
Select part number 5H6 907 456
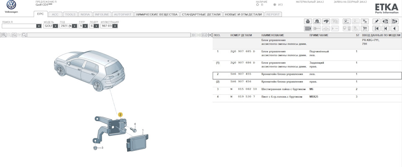pyautogui.click(x=241, y=81)
